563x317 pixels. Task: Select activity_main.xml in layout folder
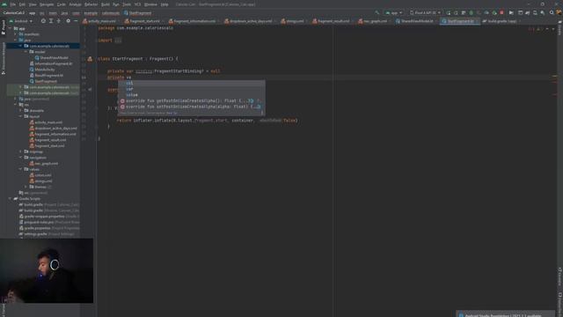click(x=46, y=122)
